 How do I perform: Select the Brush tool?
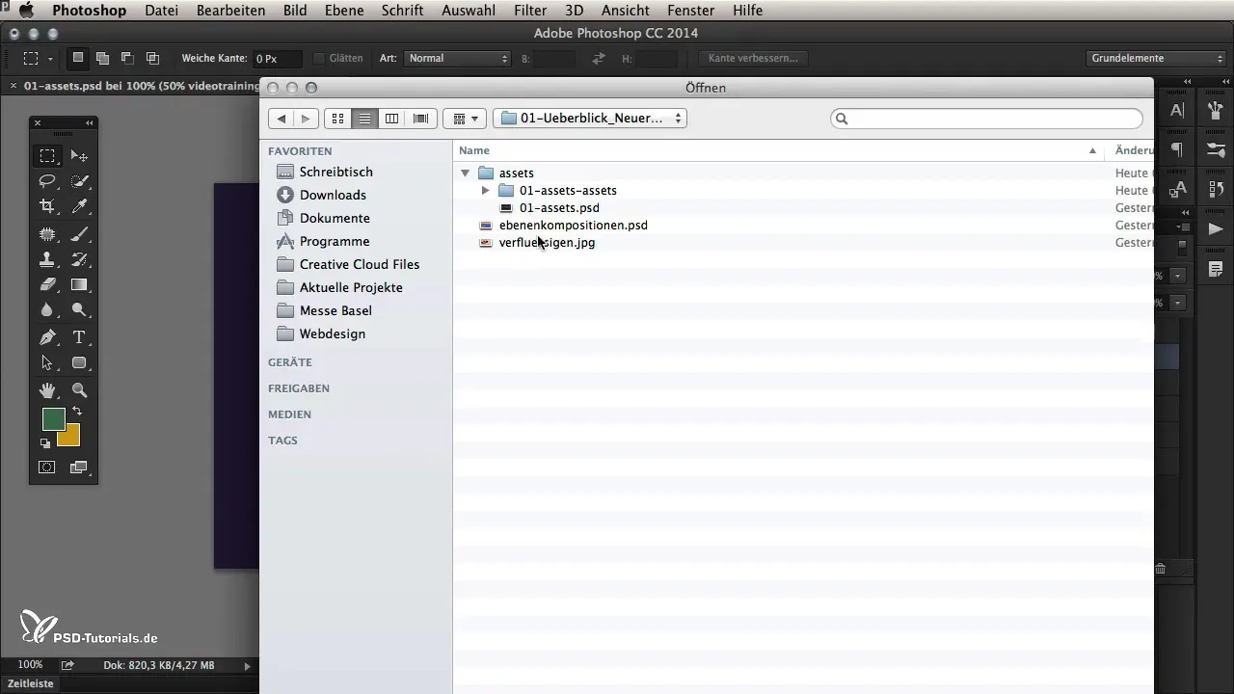click(79, 233)
